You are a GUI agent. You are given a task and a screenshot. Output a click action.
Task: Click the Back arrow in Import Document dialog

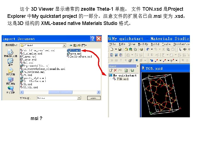click(x=71, y=45)
